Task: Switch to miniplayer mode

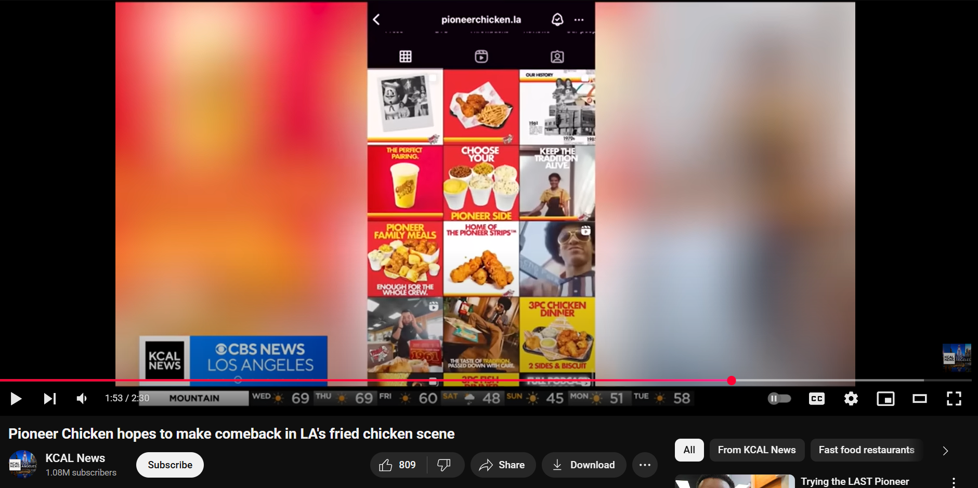Action: click(x=885, y=399)
